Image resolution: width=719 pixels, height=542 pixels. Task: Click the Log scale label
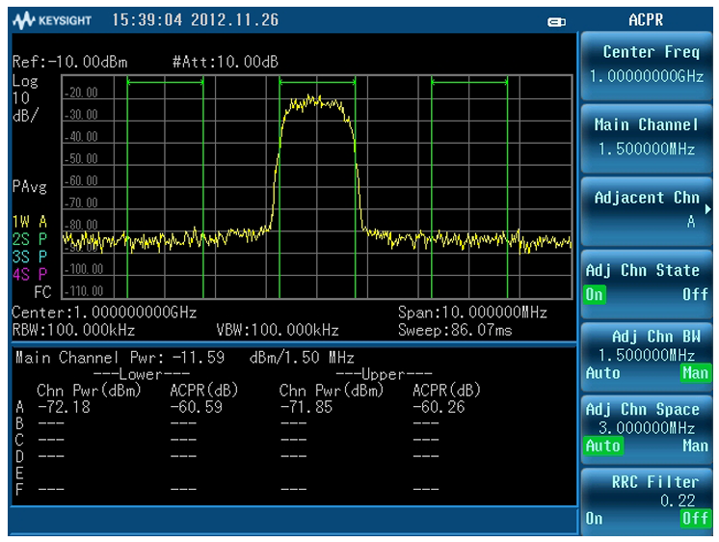pyautogui.click(x=25, y=82)
